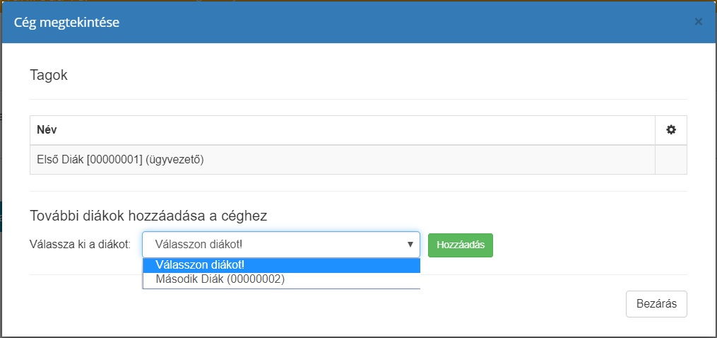Click the student ID [00000001] text
Screen dimensions: 717x338
click(117, 160)
